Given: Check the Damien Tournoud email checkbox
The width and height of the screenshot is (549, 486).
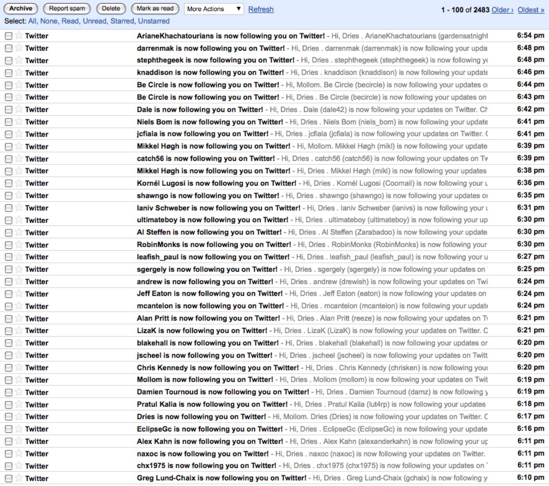Looking at the screenshot, I should click(9, 392).
